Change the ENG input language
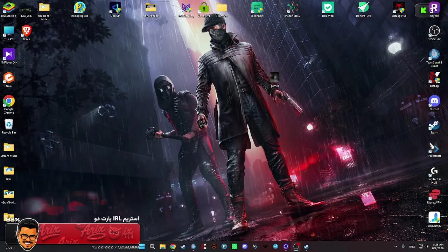 click(x=412, y=246)
